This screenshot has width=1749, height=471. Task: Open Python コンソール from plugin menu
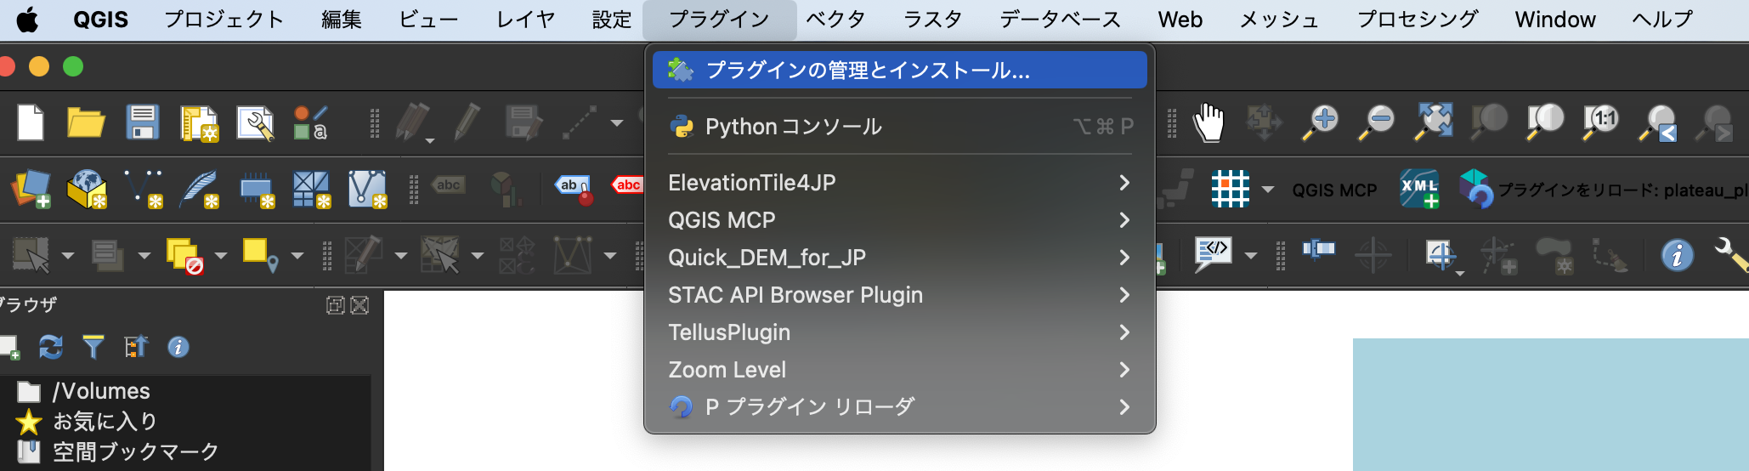click(899, 127)
